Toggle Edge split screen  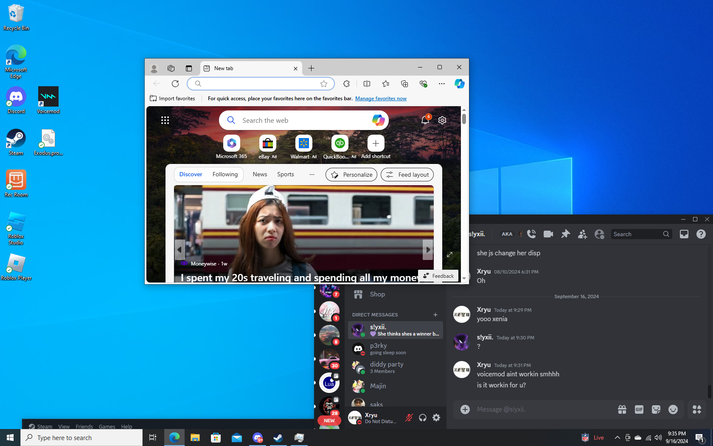tap(367, 84)
